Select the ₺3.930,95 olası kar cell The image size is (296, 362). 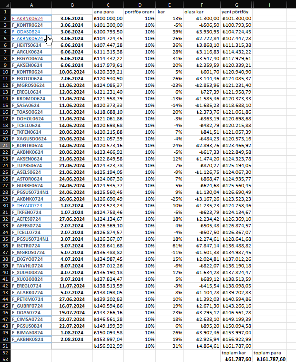(x=202, y=32)
